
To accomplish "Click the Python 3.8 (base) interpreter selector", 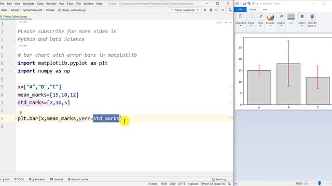I will [213, 184].
